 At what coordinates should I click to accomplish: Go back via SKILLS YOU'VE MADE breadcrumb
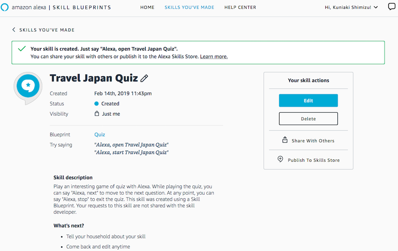click(47, 30)
